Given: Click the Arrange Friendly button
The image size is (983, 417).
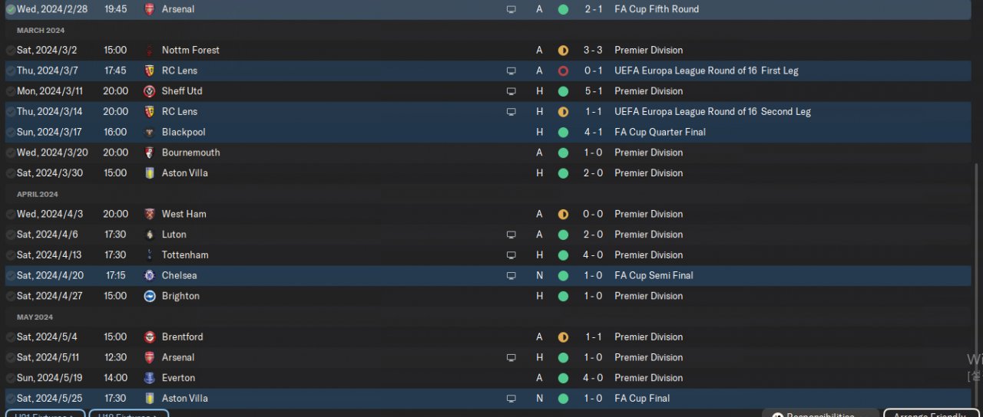Looking at the screenshot, I should [x=932, y=415].
